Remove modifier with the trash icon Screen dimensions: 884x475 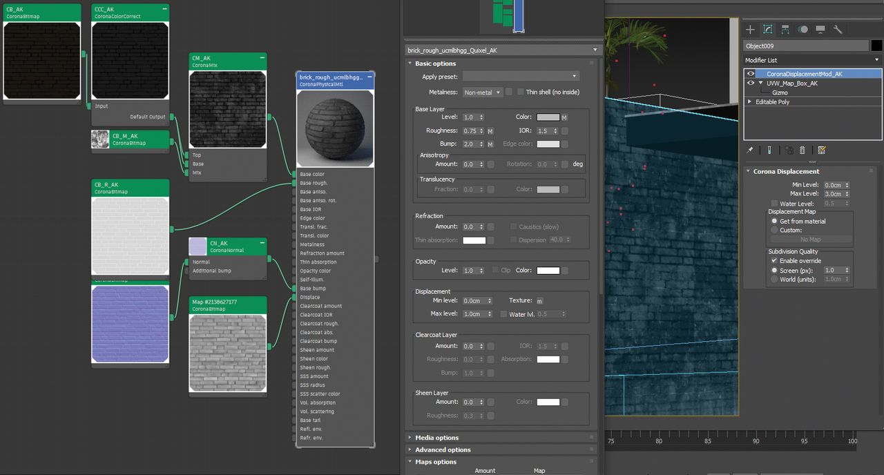point(803,150)
